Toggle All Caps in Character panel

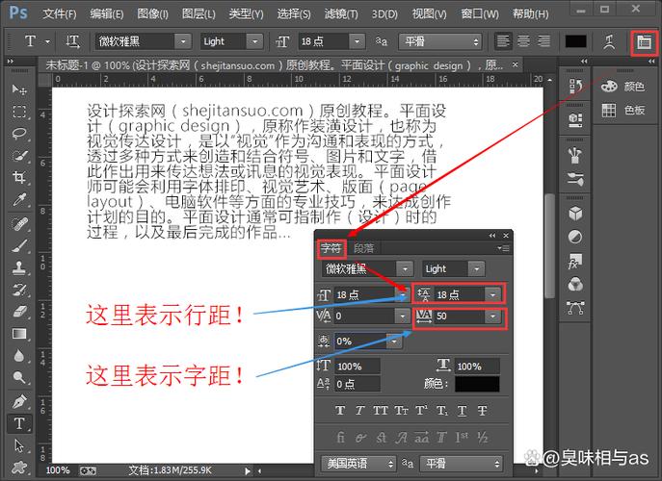(x=380, y=410)
